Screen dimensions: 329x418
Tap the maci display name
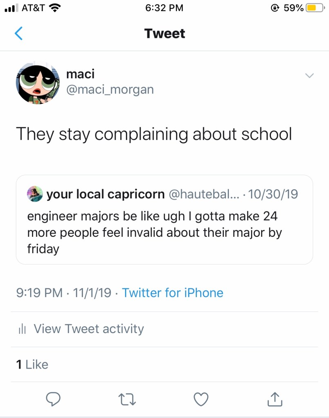[80, 74]
